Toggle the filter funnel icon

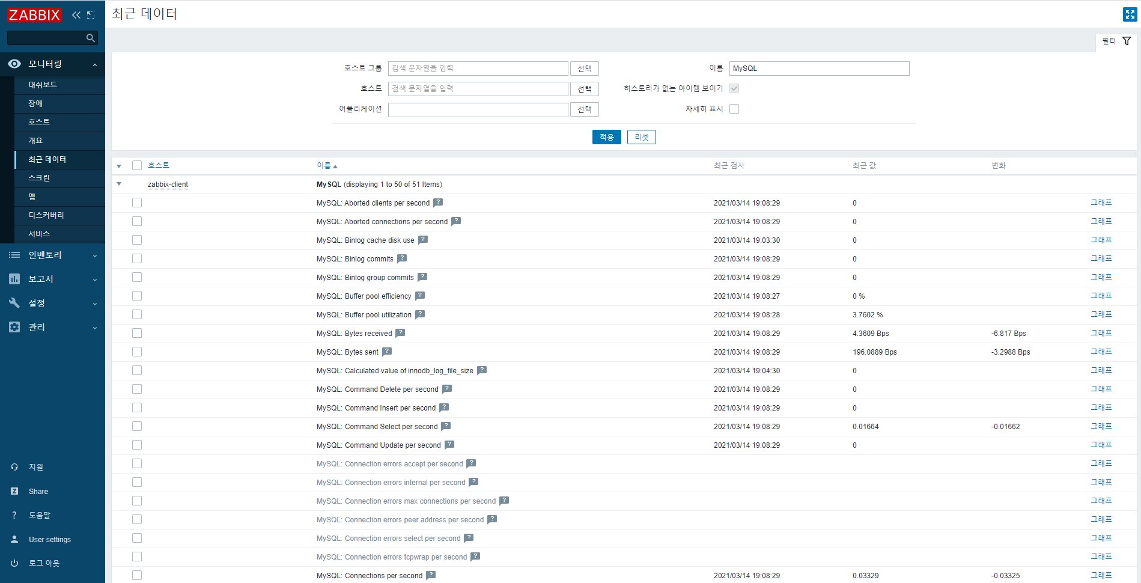tap(1127, 41)
